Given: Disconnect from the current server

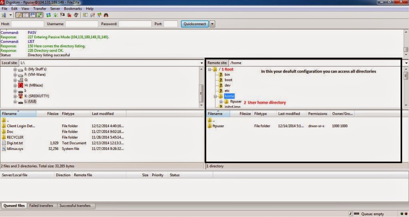Looking at the screenshot, I should [69, 15].
